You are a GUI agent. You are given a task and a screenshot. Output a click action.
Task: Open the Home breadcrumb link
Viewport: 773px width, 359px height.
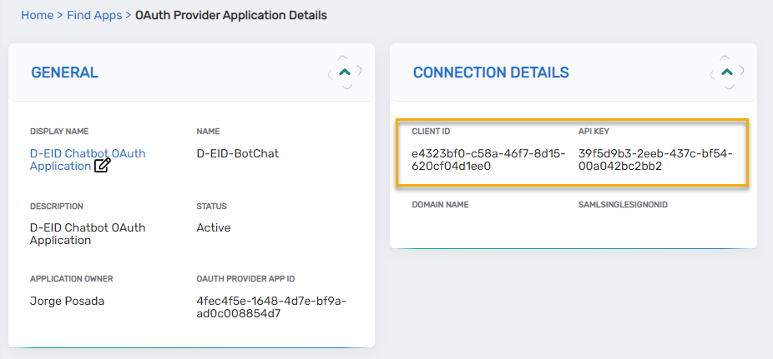[x=37, y=15]
